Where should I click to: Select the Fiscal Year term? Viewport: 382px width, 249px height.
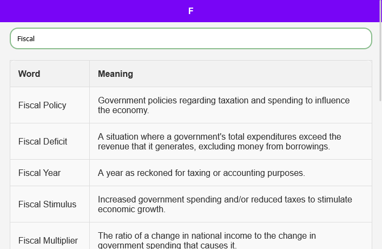[39, 173]
